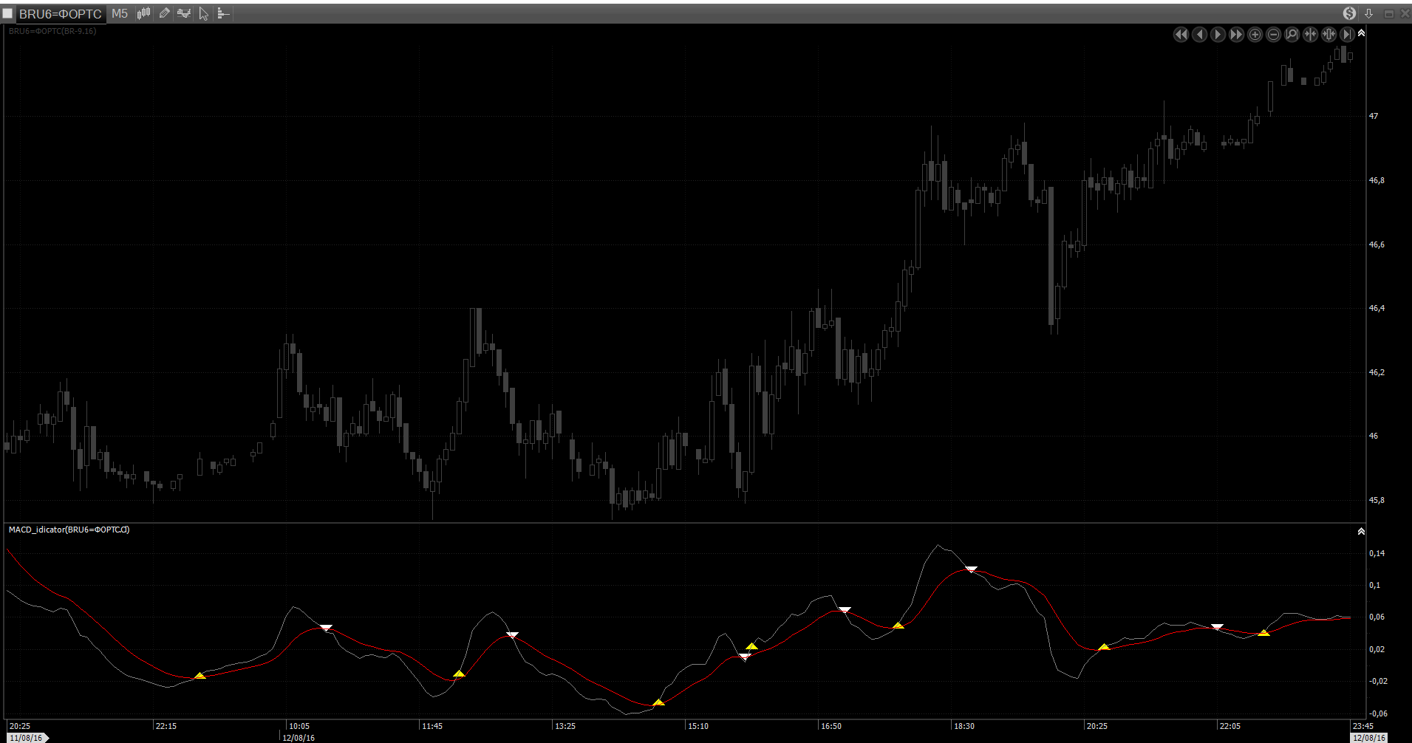Click the magnifier zoom-area icon

pyautogui.click(x=1292, y=35)
